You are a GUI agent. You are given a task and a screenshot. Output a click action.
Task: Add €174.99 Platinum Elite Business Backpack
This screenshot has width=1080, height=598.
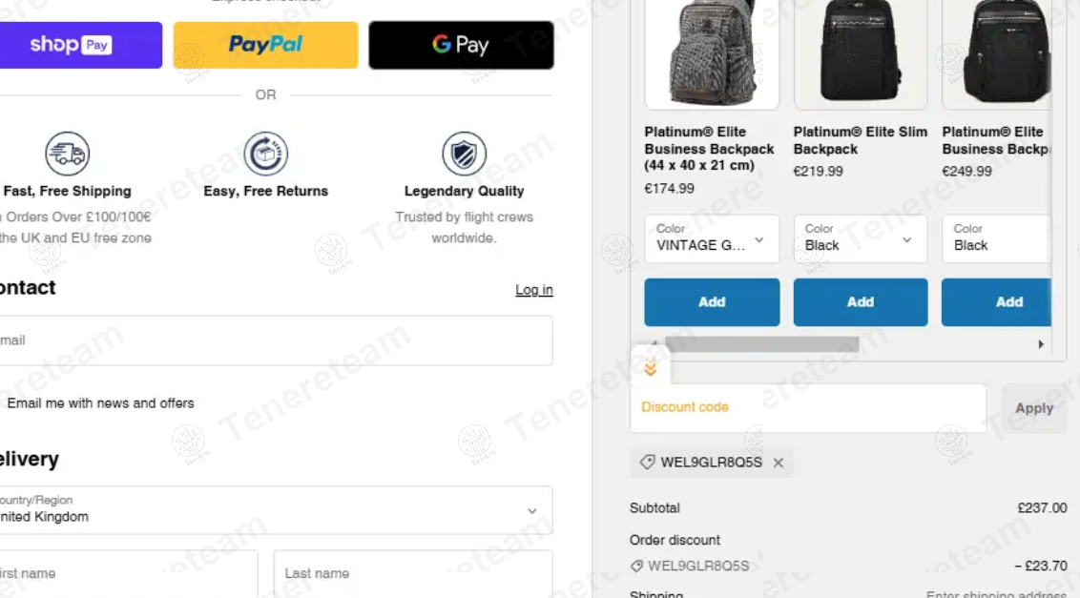(712, 302)
